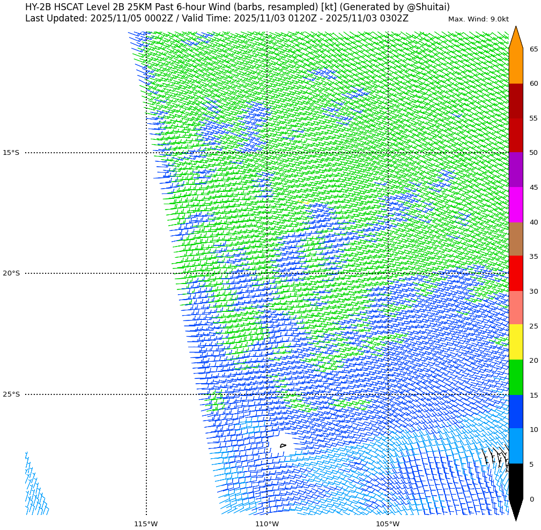Click the 15°S latitude label
This screenshot has height=530, width=541.
coord(11,153)
